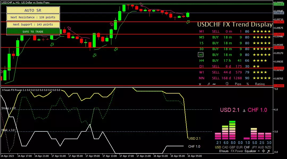
Task: Toggle the USD currency in the equalizer
Action: coord(218,147)
